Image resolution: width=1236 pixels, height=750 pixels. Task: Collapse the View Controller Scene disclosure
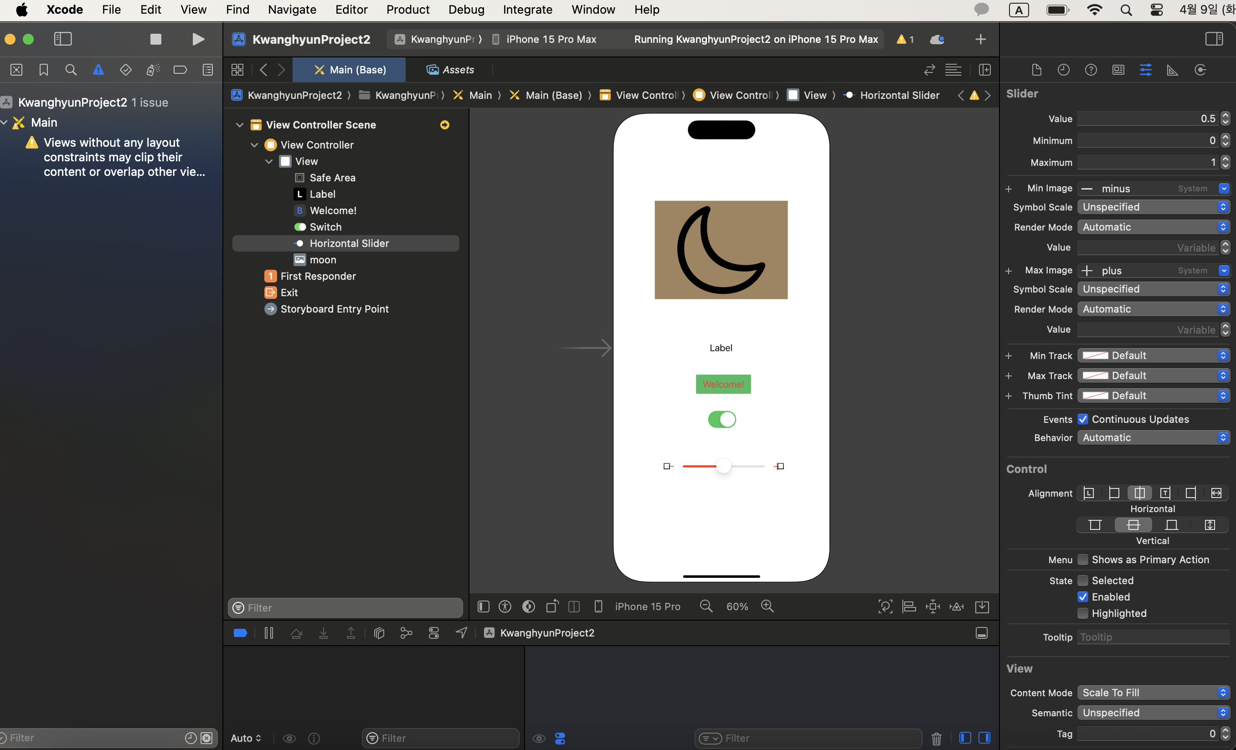click(x=239, y=125)
